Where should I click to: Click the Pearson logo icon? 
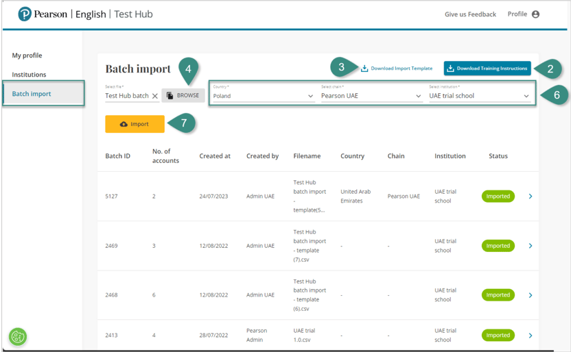pyautogui.click(x=25, y=14)
